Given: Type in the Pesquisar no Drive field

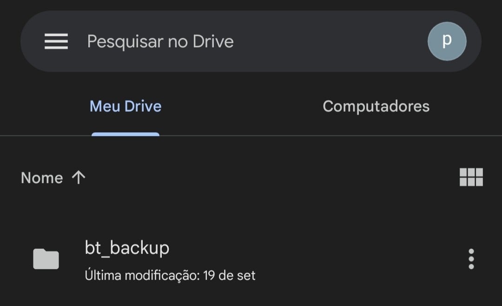Looking at the screenshot, I should pos(160,42).
